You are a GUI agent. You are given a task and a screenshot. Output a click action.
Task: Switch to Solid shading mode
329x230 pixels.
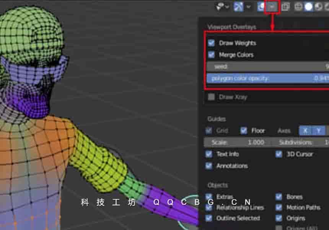tap(308, 7)
